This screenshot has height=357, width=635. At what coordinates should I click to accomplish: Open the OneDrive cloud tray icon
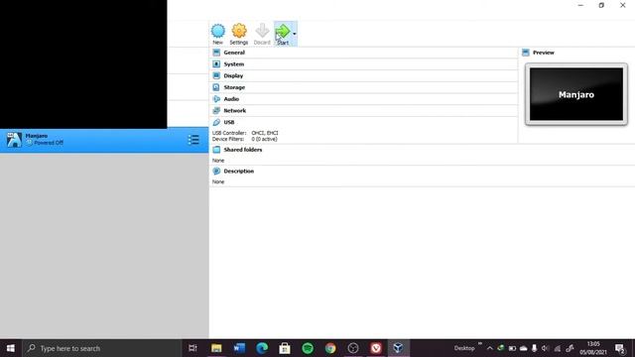tap(523, 348)
